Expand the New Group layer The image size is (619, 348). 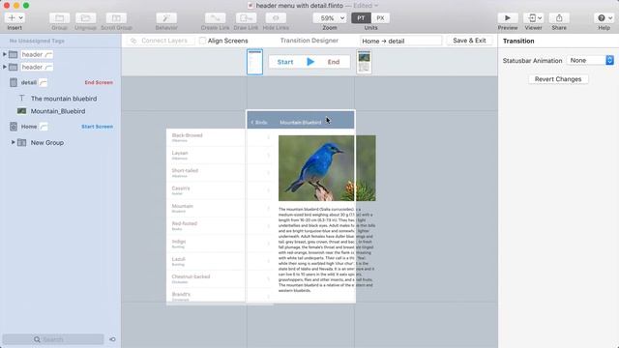tap(13, 142)
